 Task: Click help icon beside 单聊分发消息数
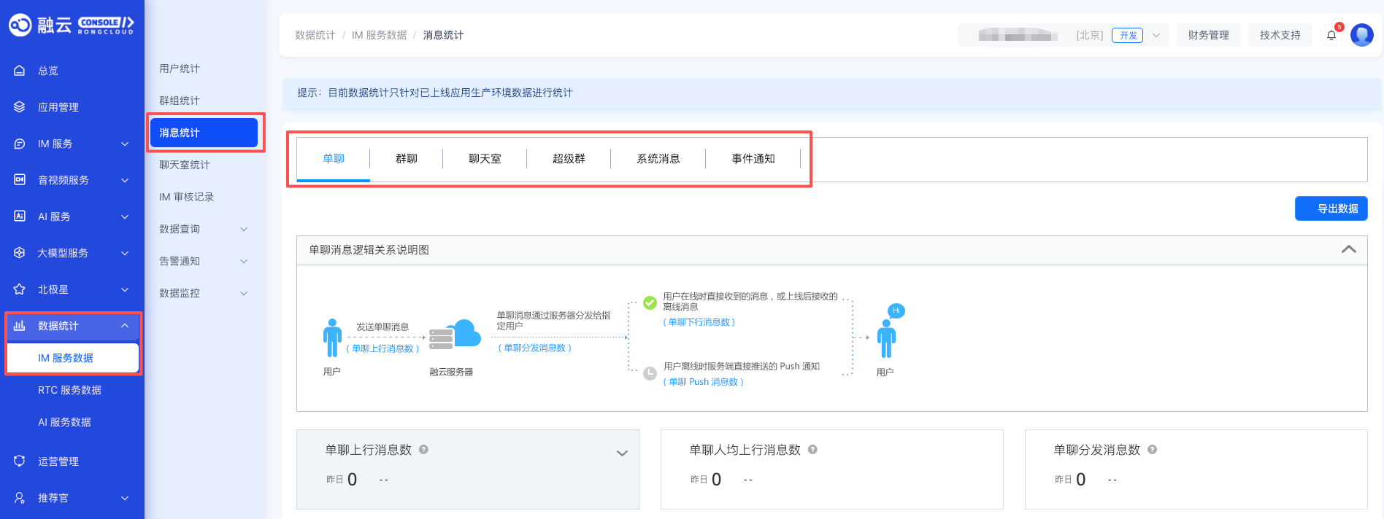click(1152, 450)
